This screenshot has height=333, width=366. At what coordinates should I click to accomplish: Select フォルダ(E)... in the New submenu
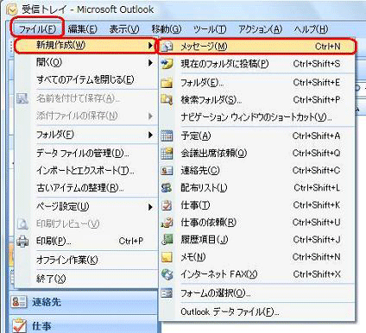[257, 83]
